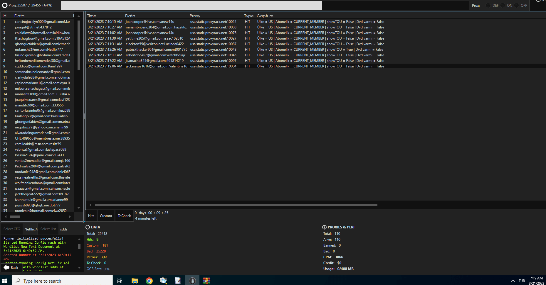Click the active round bullet app taskbar icon
The height and width of the screenshot is (285, 546).
click(x=192, y=281)
